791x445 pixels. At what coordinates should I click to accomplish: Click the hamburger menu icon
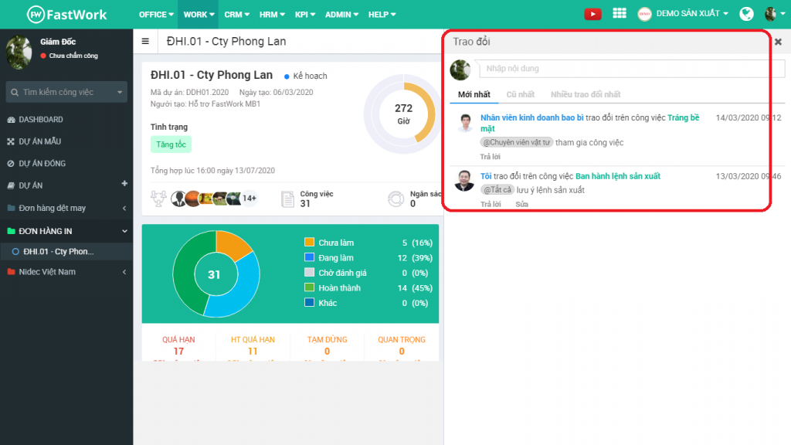(145, 42)
